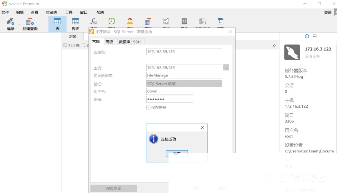Open the Function f(x) toolbar icon
The image size is (337, 193).
(x=94, y=22)
